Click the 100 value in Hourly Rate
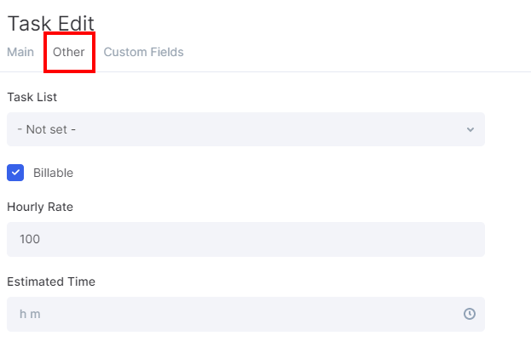This screenshot has width=531, height=347. pos(30,239)
